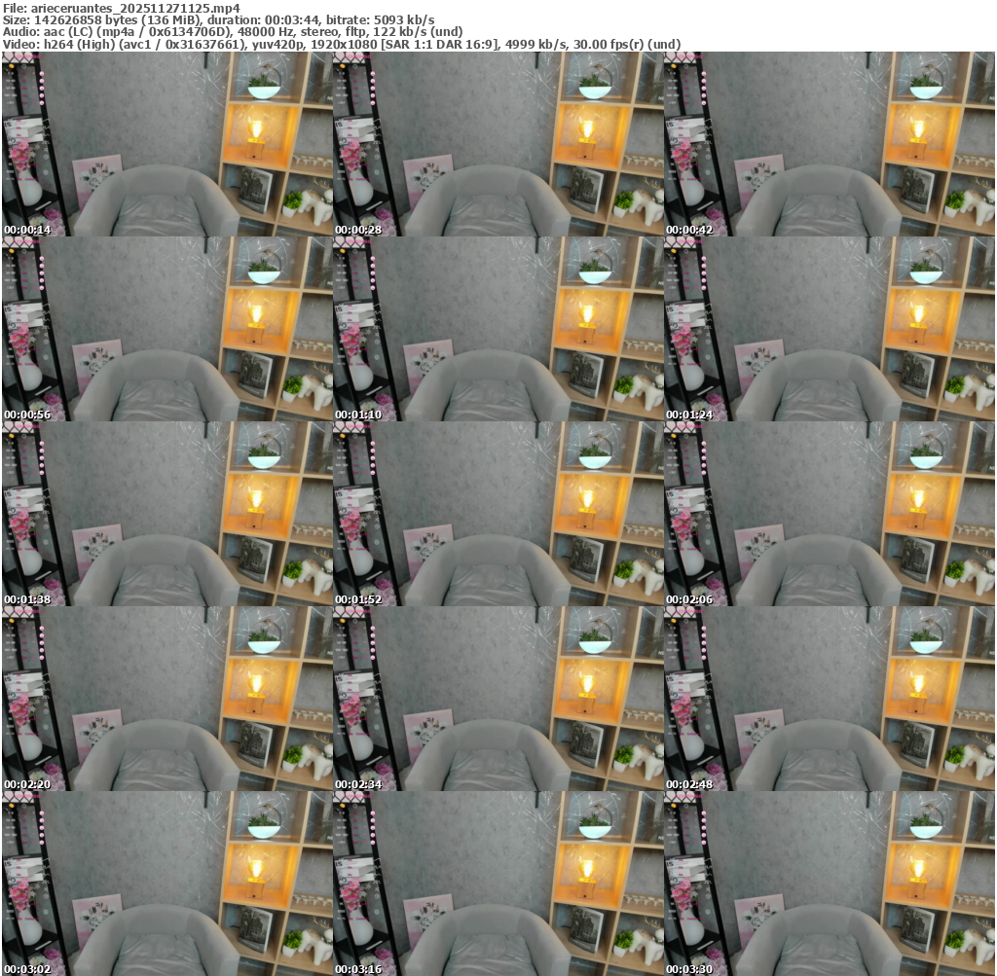Viewport: 997px width, 976px height.
Task: View the frame captured at 00:01:52
Action: pos(498,514)
